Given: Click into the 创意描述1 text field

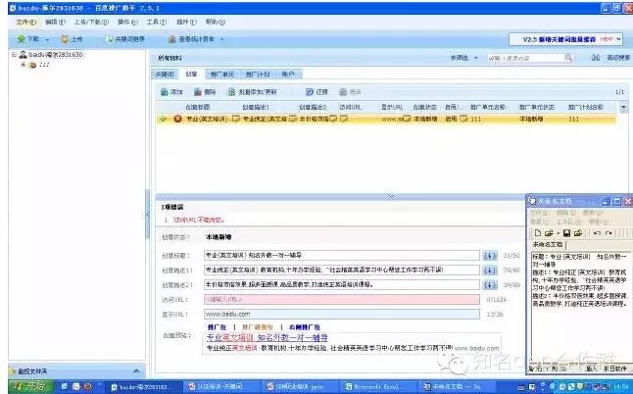Looking at the screenshot, I should pyautogui.click(x=342, y=271).
